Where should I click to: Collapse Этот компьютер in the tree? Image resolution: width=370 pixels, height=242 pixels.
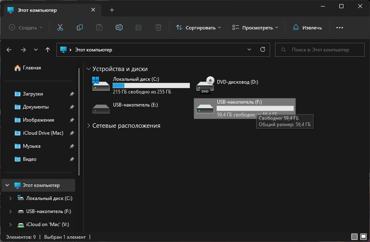click(7, 185)
